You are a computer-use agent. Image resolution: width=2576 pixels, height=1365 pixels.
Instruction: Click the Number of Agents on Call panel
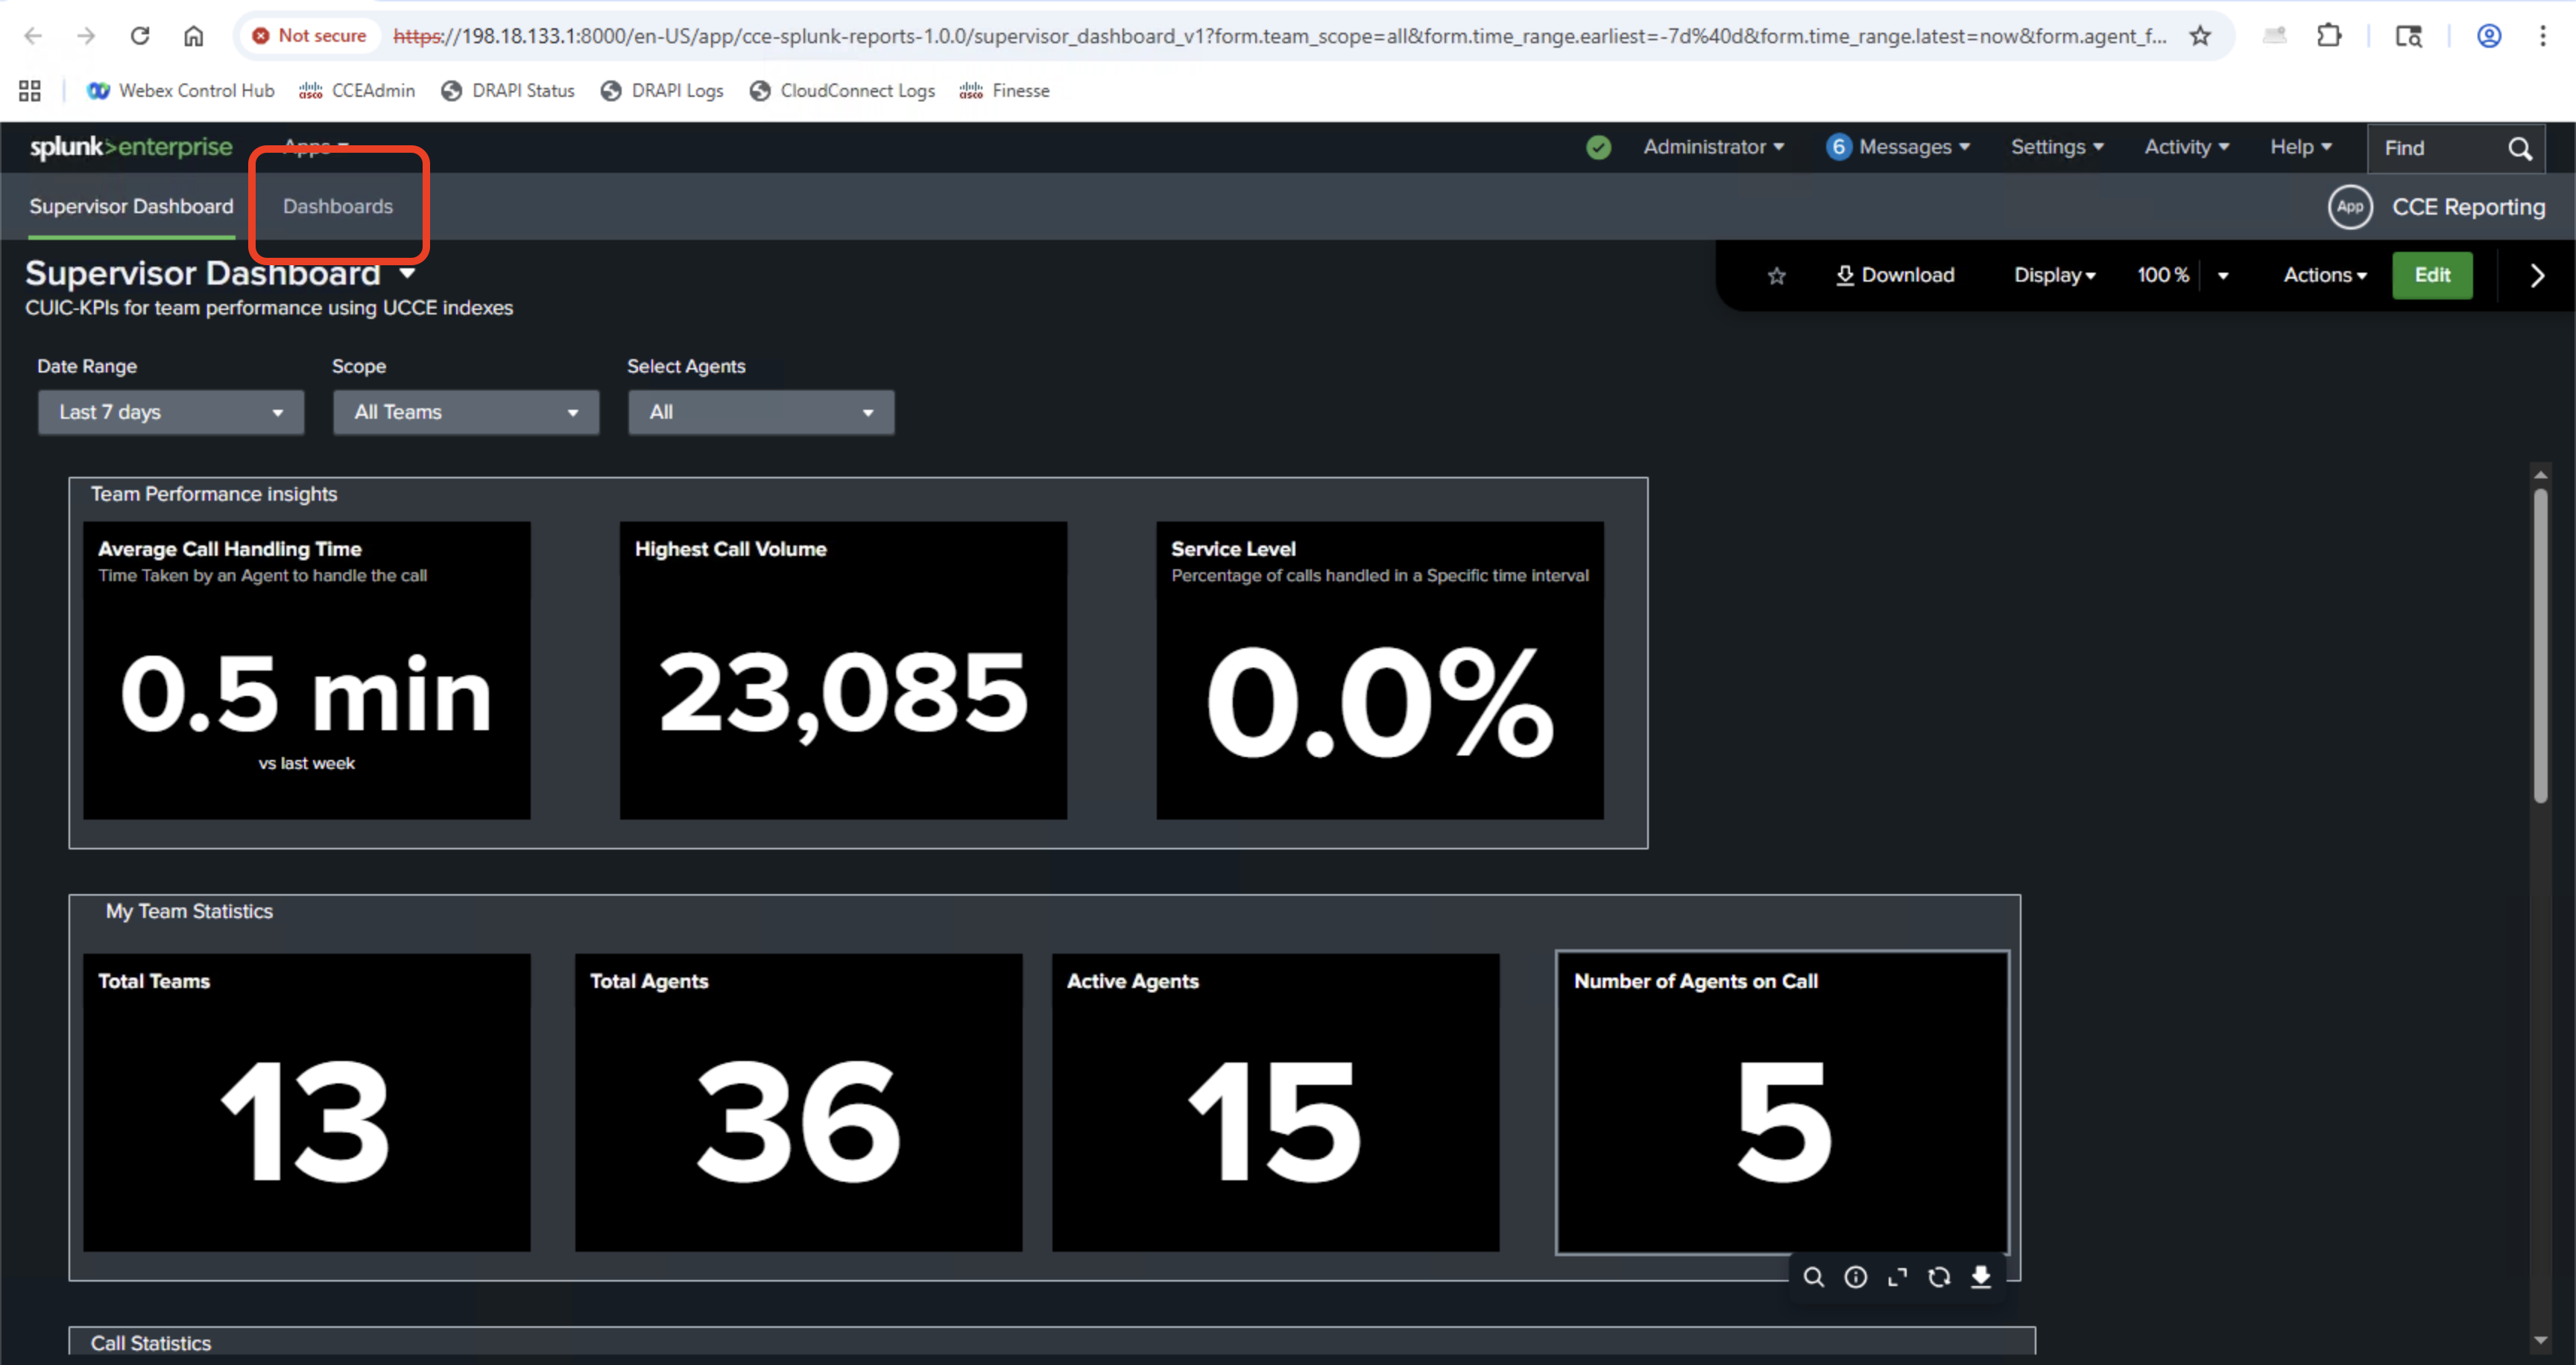[1782, 1102]
